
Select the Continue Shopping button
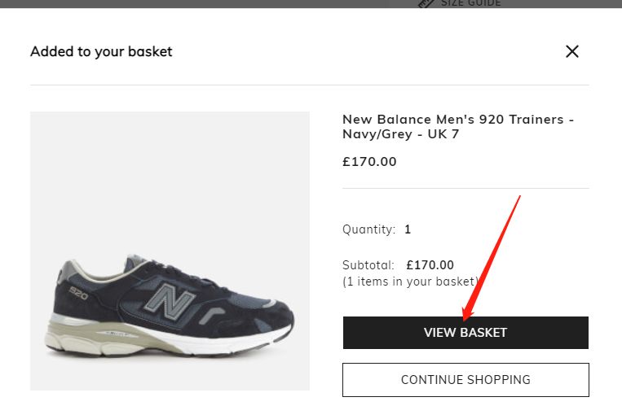pyautogui.click(x=465, y=380)
